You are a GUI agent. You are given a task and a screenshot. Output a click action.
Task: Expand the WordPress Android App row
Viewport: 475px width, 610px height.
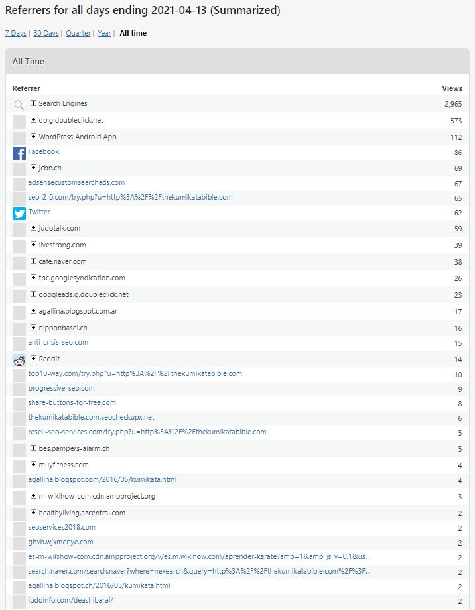[33, 137]
